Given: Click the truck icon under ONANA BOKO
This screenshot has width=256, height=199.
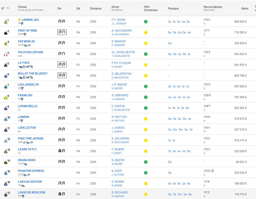Looking at the screenshot, I should point(26,164).
